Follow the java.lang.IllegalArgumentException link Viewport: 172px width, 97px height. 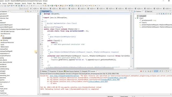(64, 76)
